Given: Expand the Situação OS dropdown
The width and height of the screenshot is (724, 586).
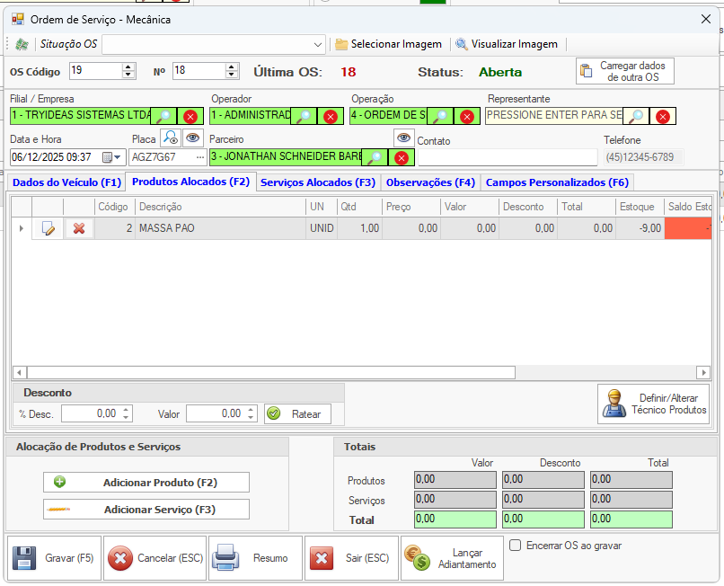Looking at the screenshot, I should [319, 44].
